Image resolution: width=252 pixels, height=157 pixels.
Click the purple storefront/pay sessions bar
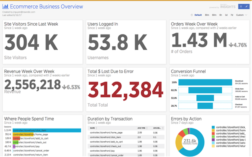click(14, 146)
